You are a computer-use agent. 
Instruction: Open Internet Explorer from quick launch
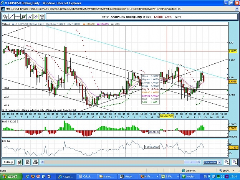pos(27,177)
